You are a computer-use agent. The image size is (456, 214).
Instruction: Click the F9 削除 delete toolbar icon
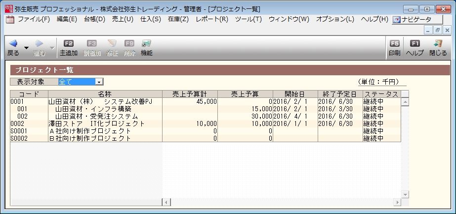(129, 48)
